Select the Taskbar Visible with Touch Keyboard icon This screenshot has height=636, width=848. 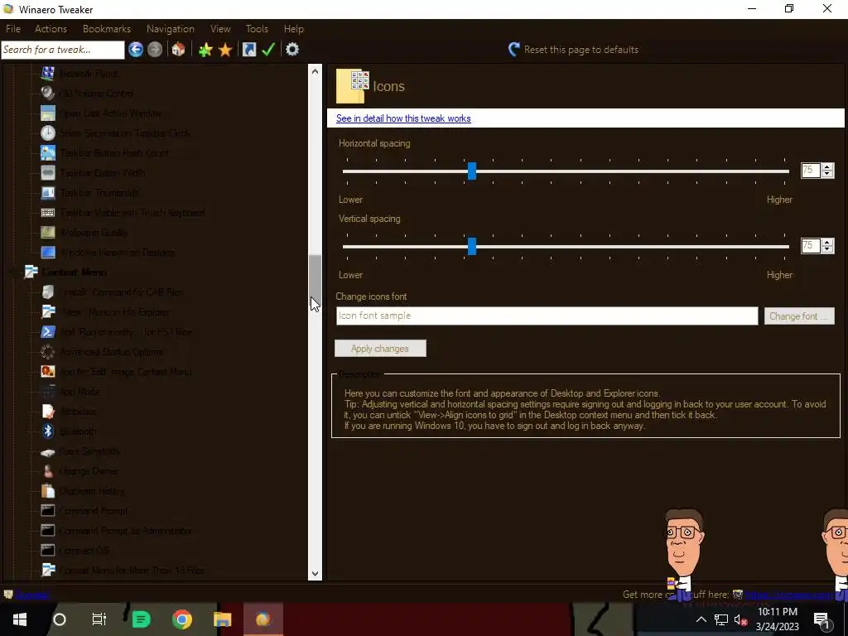click(47, 213)
